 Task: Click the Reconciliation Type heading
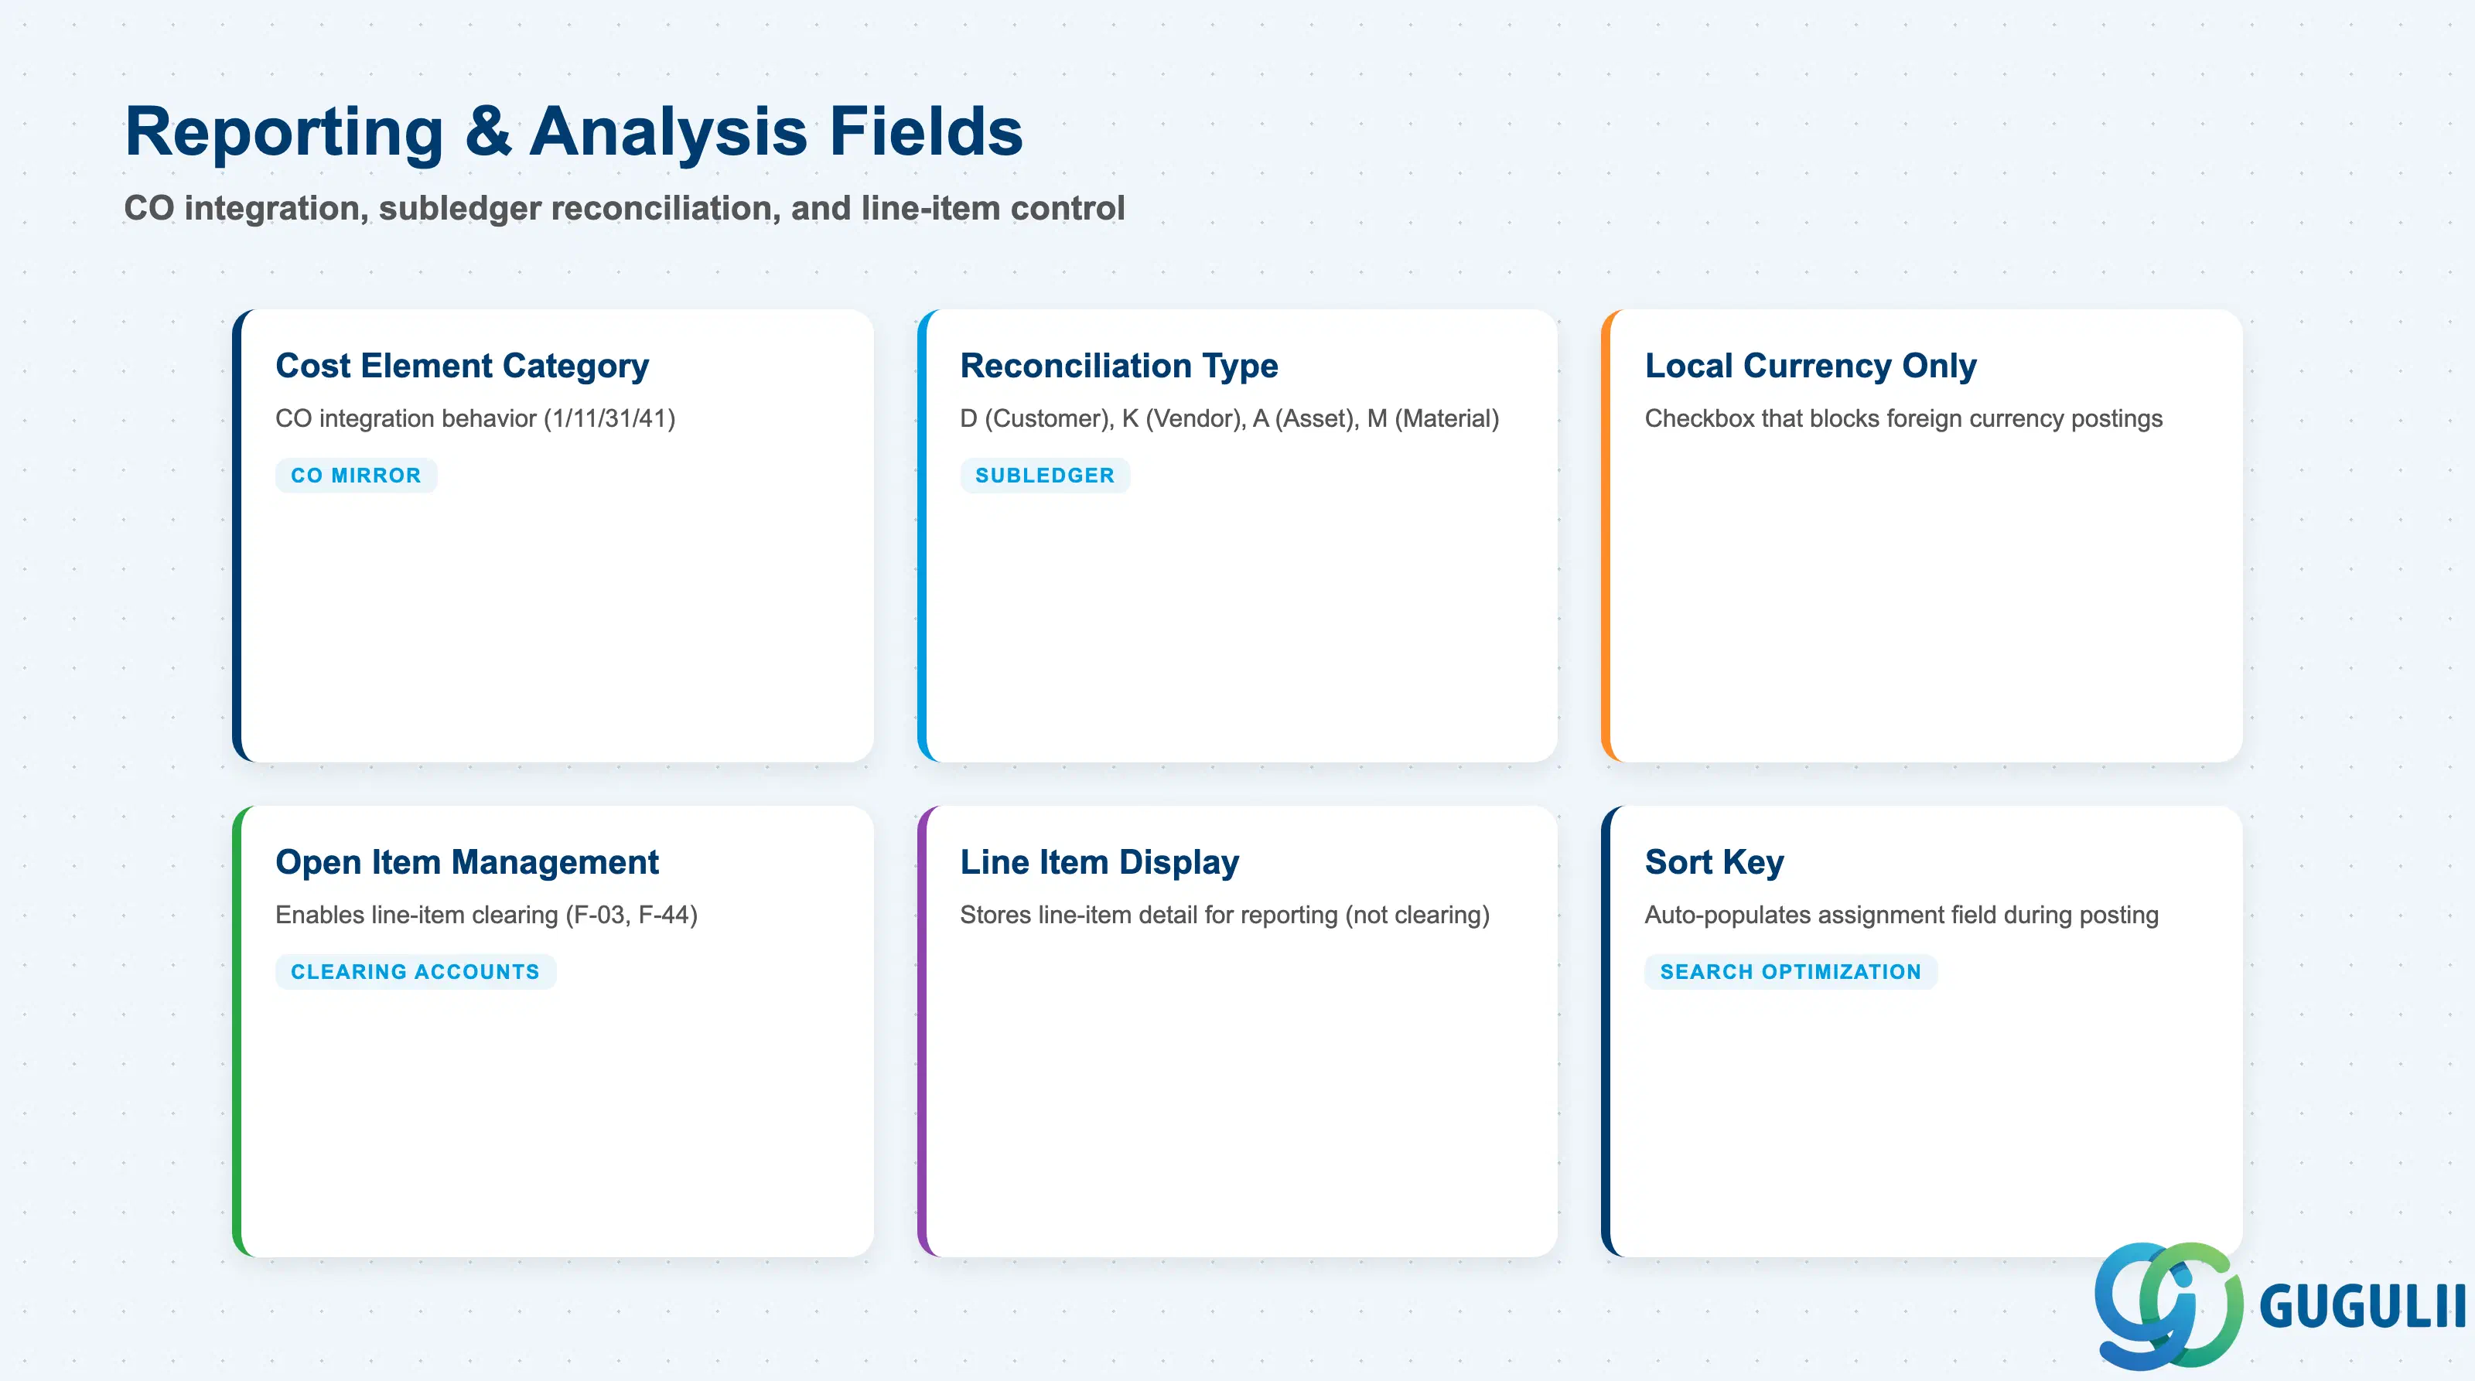point(1119,366)
